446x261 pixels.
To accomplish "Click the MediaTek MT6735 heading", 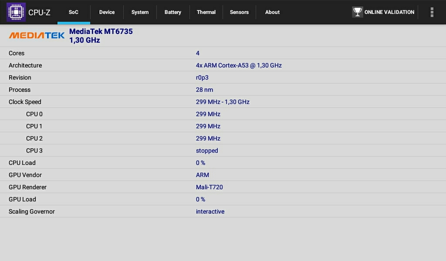I will point(101,31).
